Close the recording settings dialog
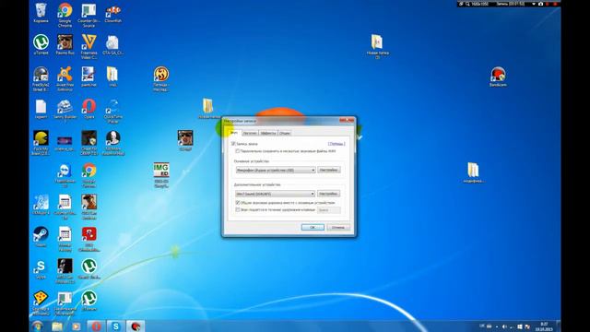The image size is (590, 332). click(347, 120)
